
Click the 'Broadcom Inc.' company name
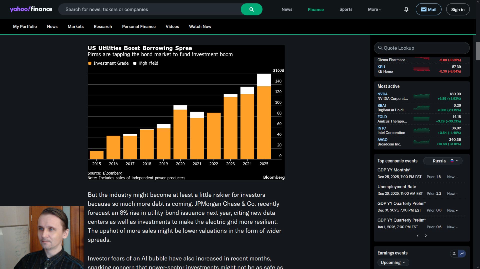click(389, 144)
